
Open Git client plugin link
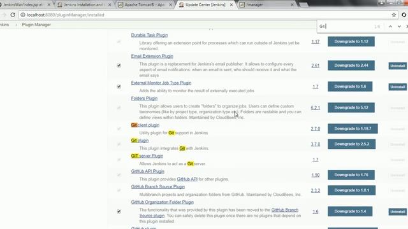(x=145, y=125)
